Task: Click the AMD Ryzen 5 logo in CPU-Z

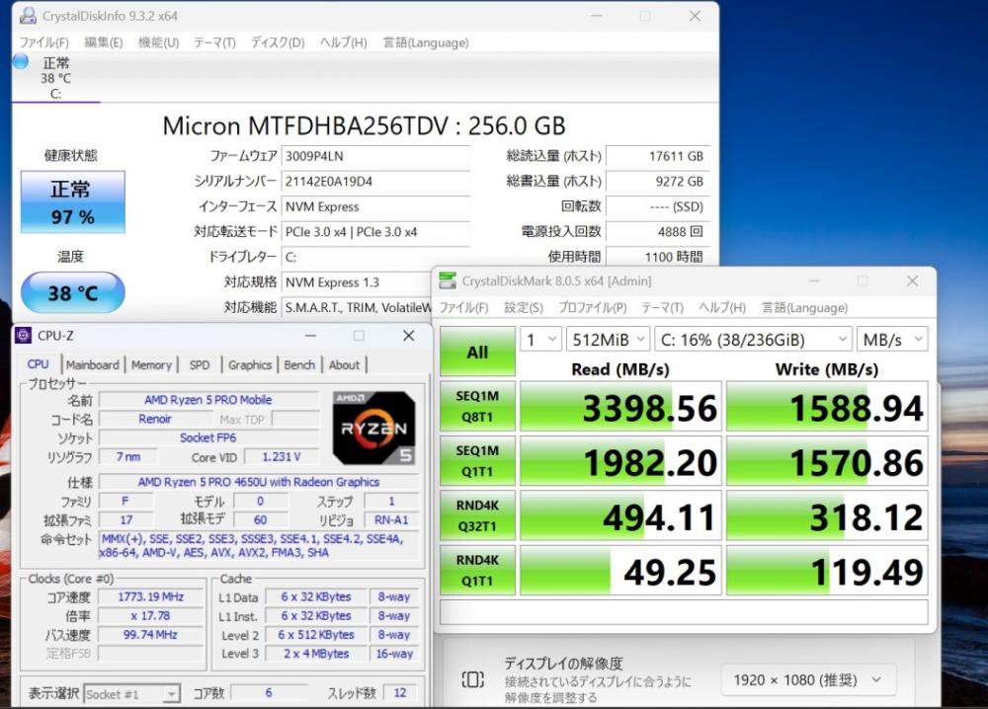Action: [x=374, y=429]
